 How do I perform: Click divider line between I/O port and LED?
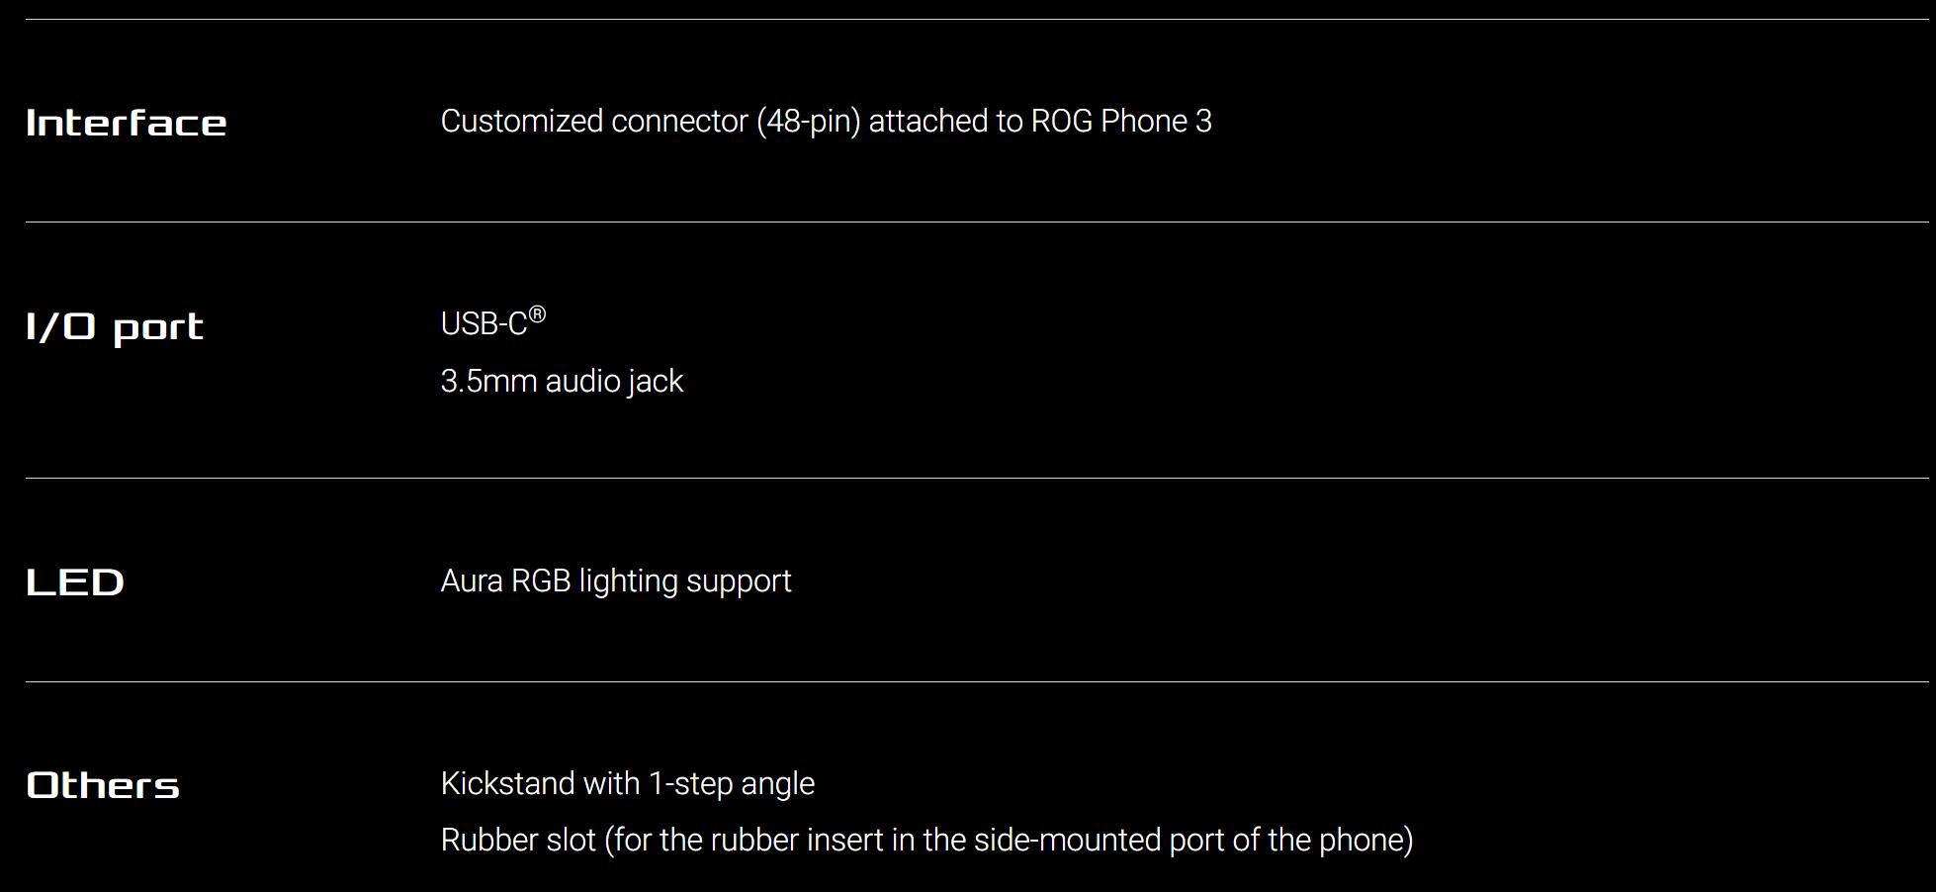pos(977,478)
